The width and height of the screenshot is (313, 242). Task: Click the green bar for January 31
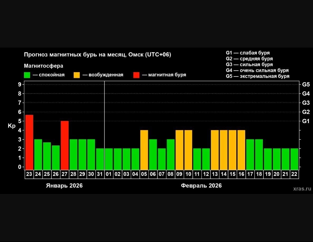100,159
